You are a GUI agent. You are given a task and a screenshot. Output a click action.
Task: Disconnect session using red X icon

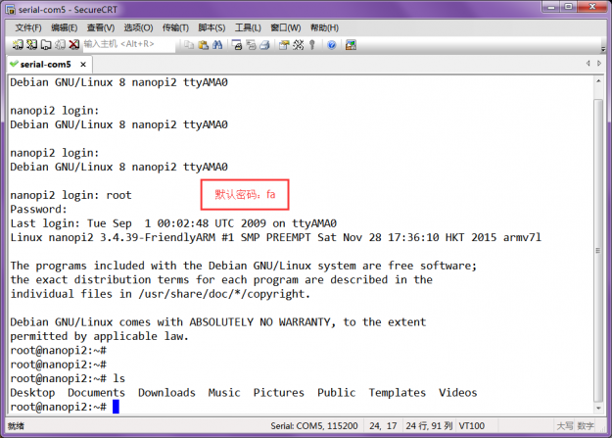73,45
